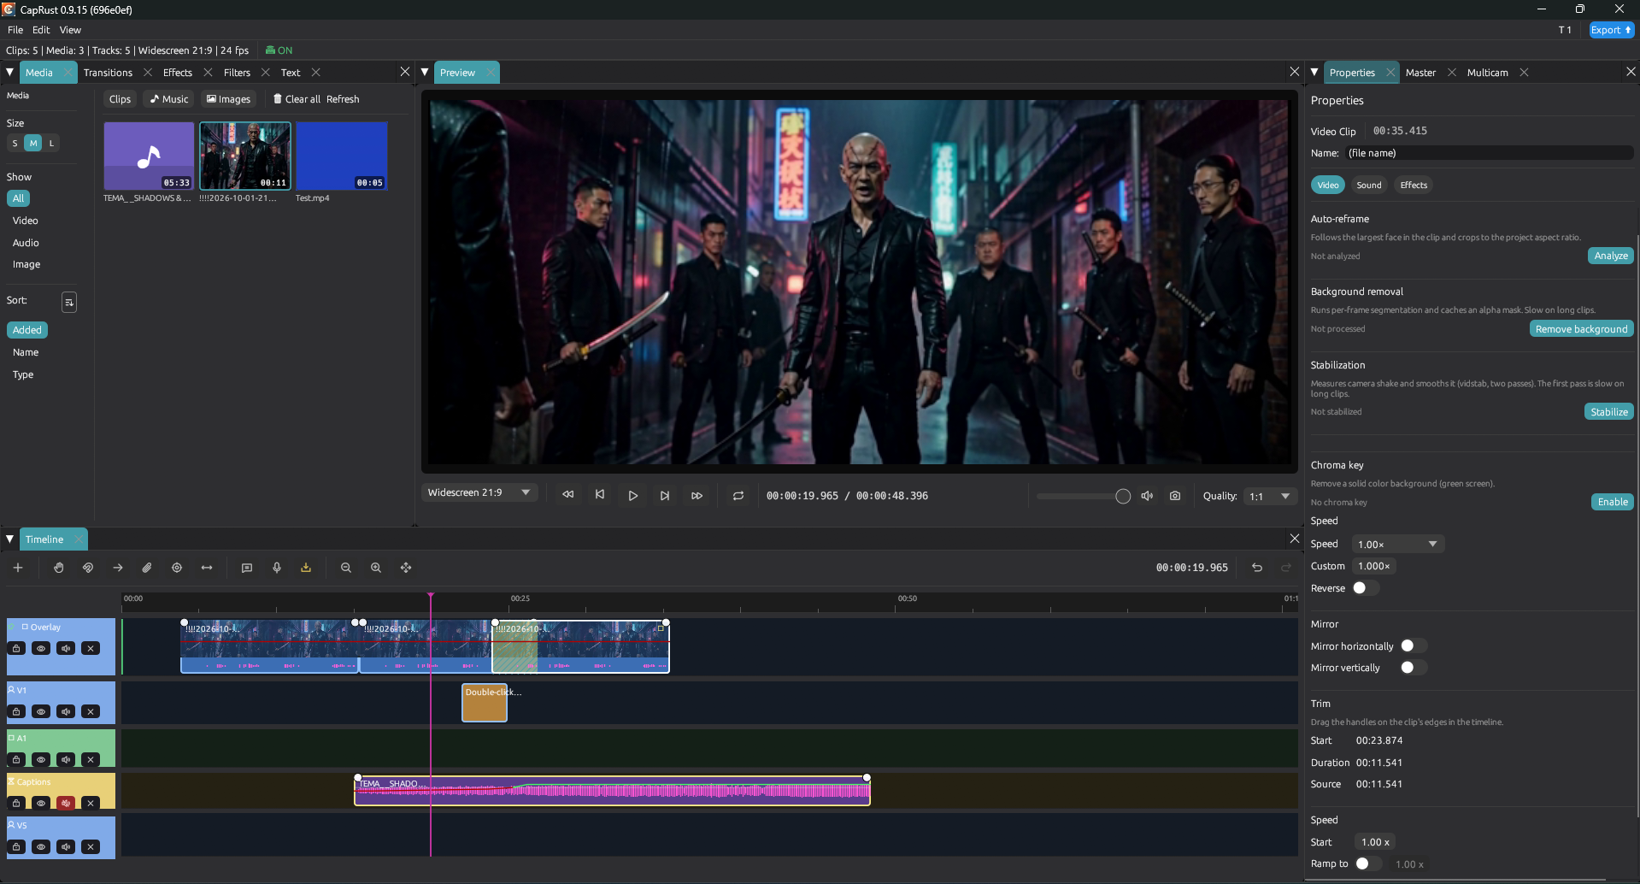Collapse the Media panel triangle
This screenshot has height=884, width=1640.
pos(10,73)
